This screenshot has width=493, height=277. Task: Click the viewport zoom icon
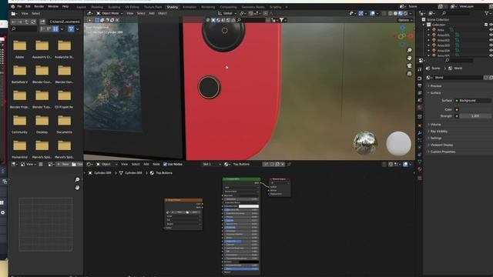pyautogui.click(x=409, y=50)
